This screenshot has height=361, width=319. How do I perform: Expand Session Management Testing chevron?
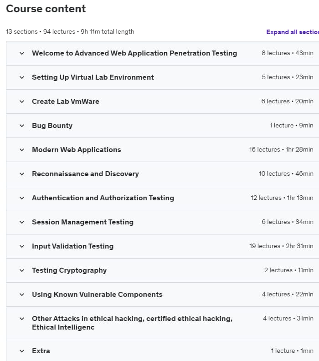pyautogui.click(x=22, y=223)
